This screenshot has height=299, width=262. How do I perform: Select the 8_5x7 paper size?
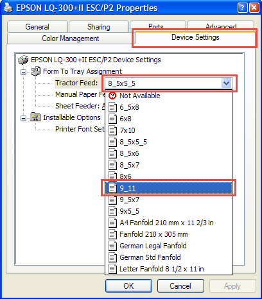tap(168, 165)
